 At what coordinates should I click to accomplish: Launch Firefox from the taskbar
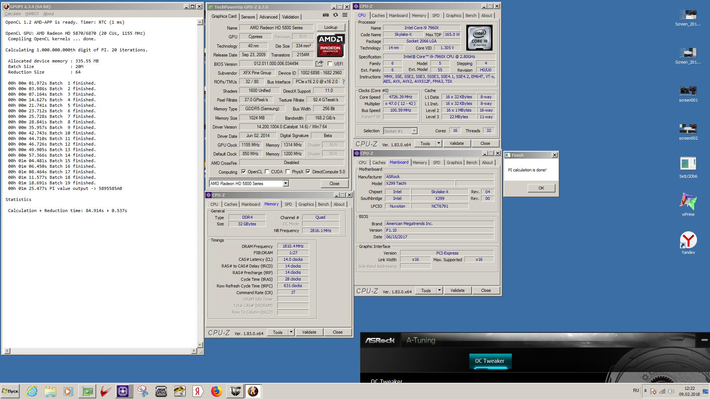216,391
